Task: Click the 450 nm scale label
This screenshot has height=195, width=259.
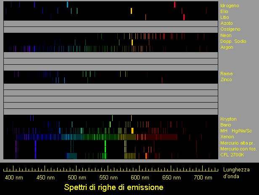Action: pos(45,178)
